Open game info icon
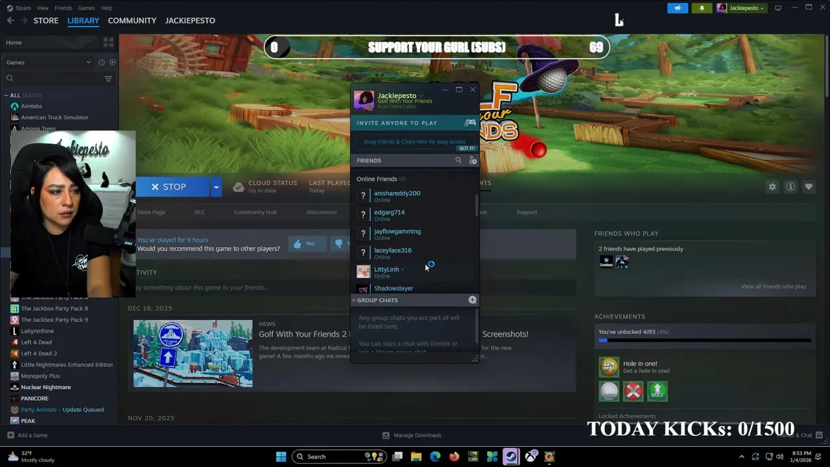The width and height of the screenshot is (830, 467). click(790, 187)
